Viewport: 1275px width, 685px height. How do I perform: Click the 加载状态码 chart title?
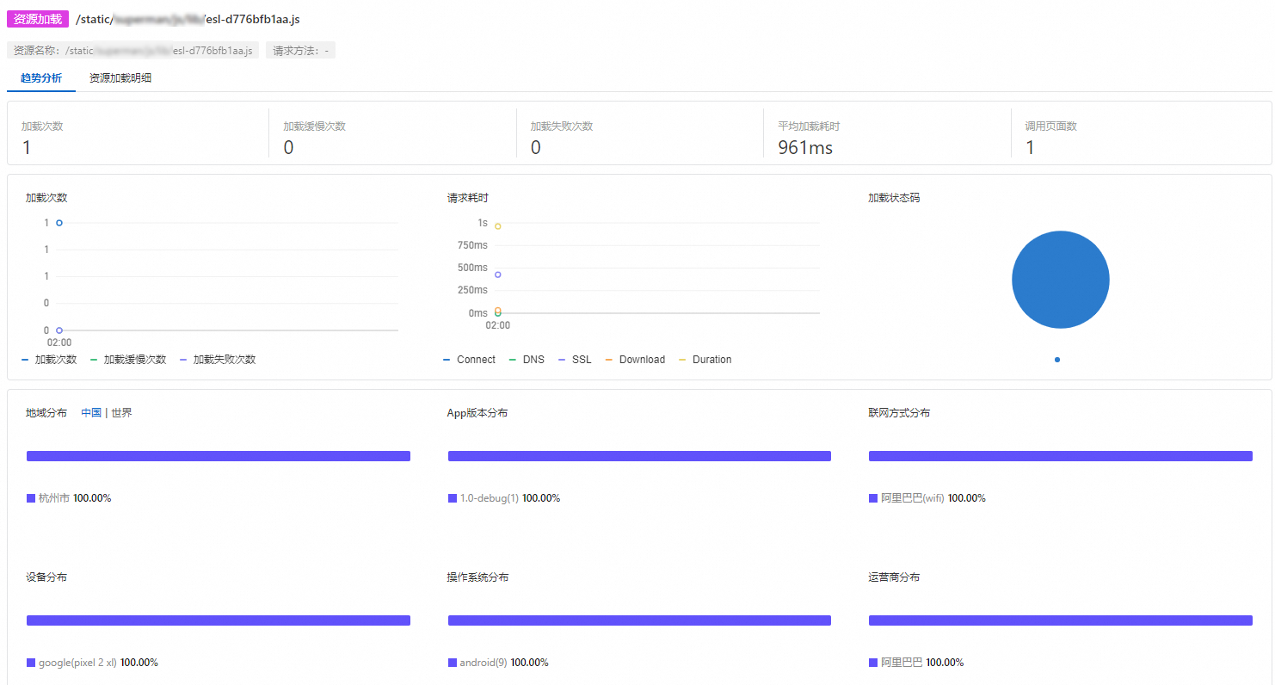pyautogui.click(x=894, y=198)
